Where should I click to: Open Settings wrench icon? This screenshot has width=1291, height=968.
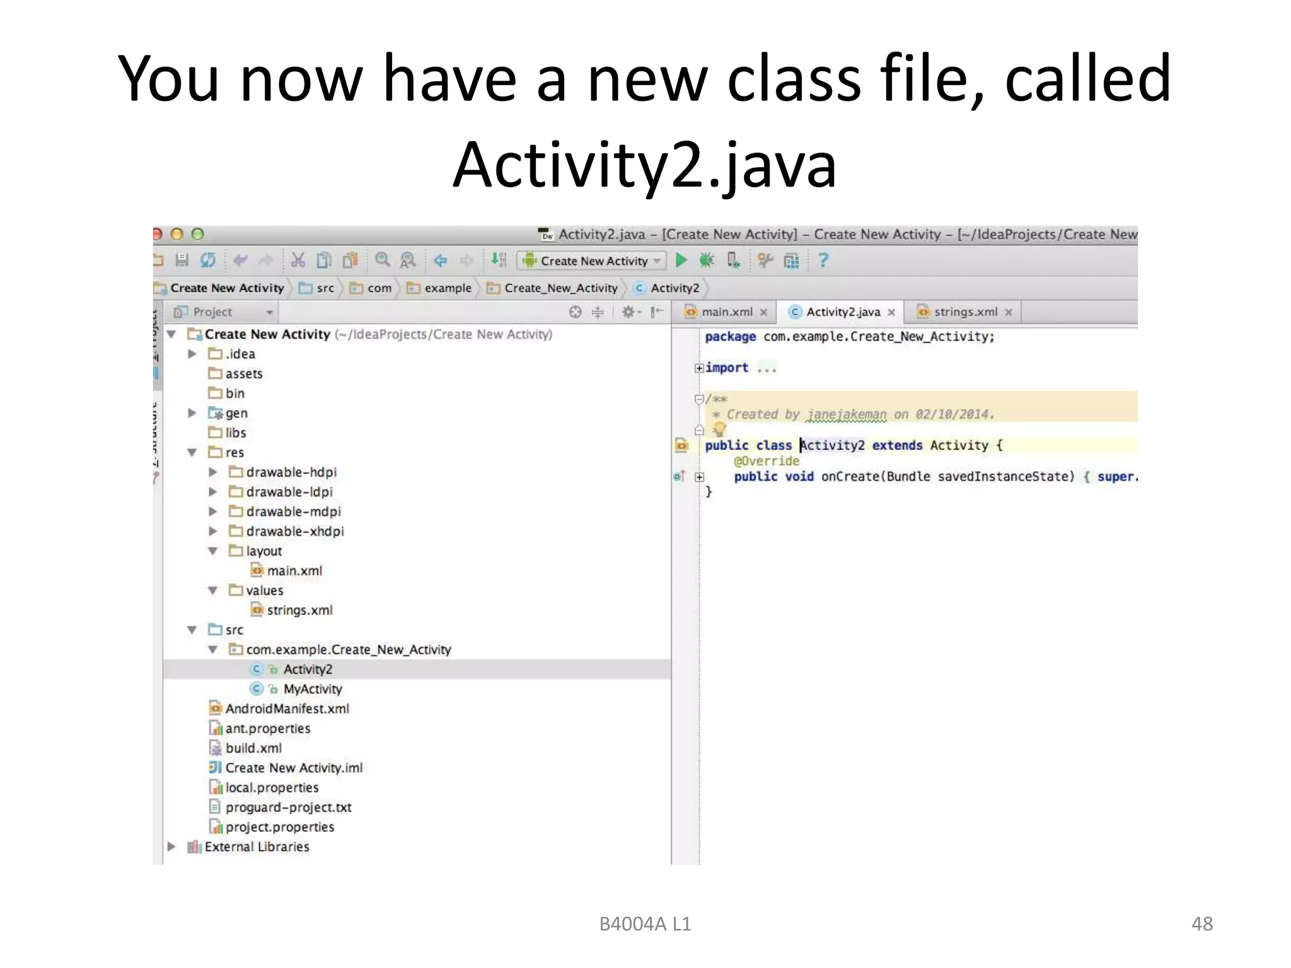(765, 260)
